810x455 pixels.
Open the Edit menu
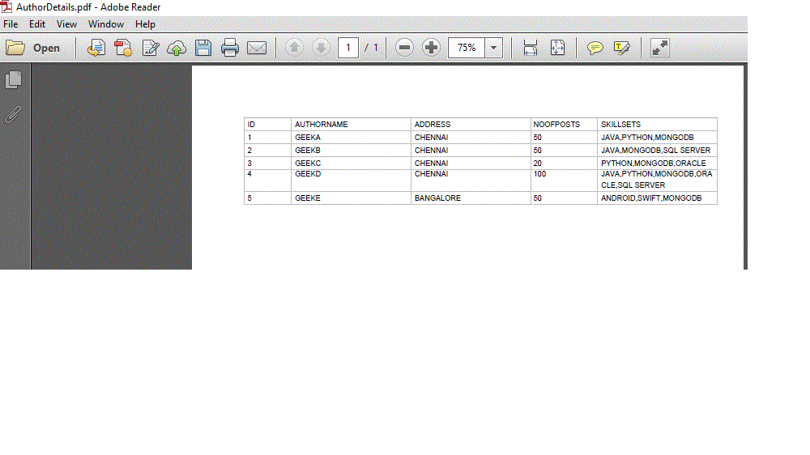click(37, 24)
